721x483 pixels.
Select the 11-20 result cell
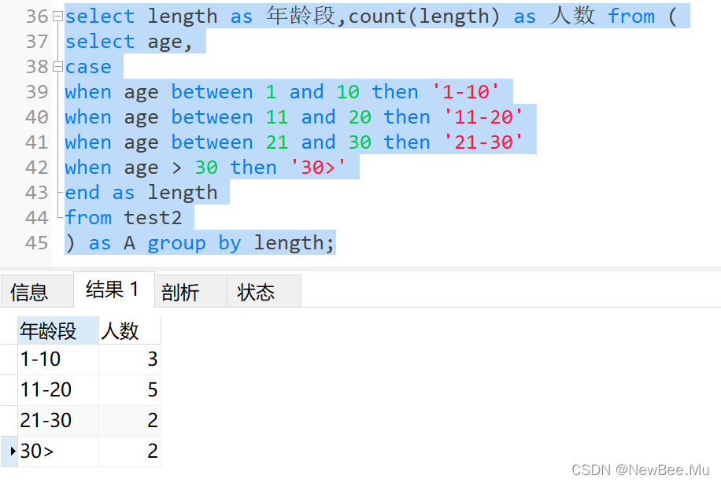(58, 389)
